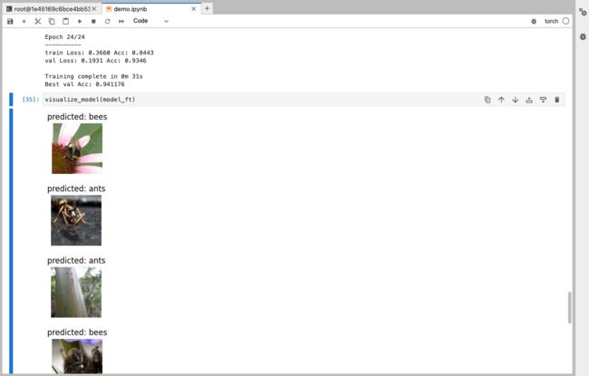Click last 'predicted: bees' label at bottom
Viewport: 589px width, 376px height.
[x=77, y=332]
